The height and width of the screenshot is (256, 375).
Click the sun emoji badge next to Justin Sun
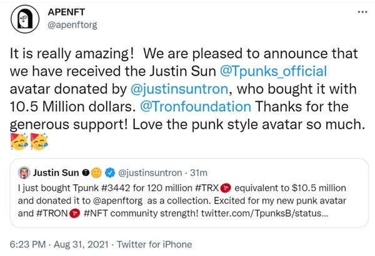coord(97,172)
